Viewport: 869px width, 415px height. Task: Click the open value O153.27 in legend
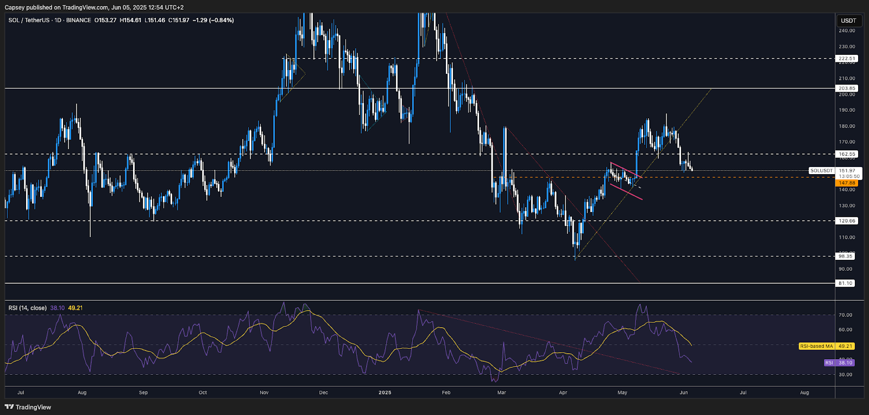(x=105, y=20)
